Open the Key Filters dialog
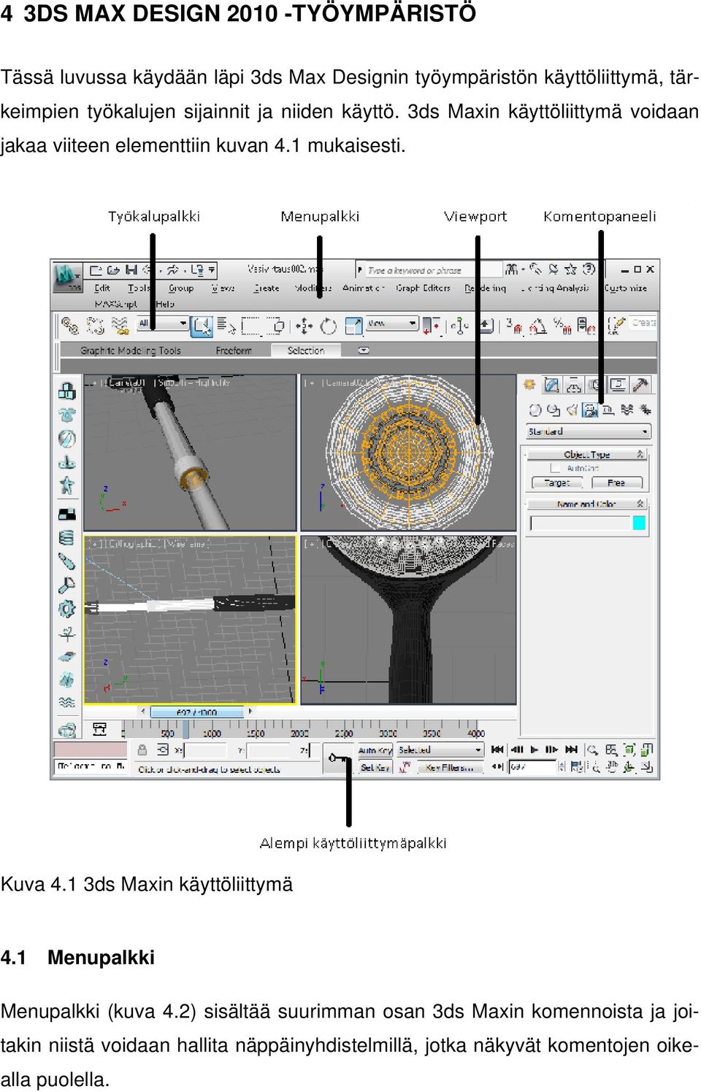701x1092 pixels. coord(449,767)
